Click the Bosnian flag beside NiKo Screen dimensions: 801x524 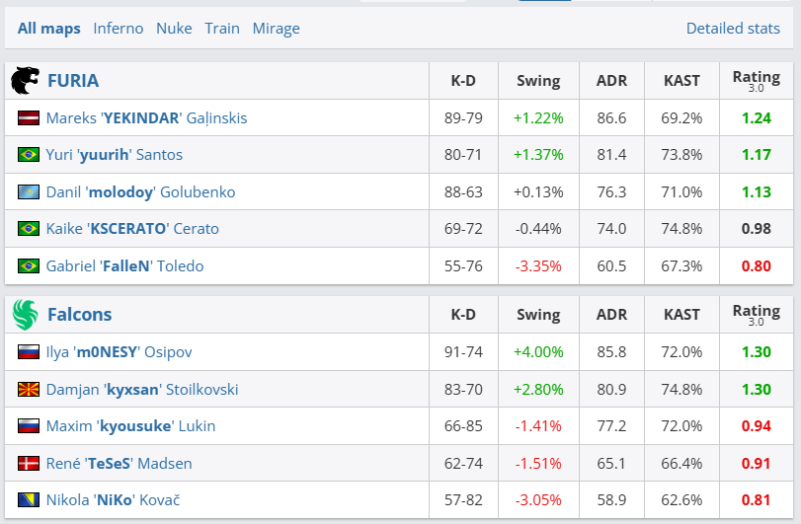28,500
